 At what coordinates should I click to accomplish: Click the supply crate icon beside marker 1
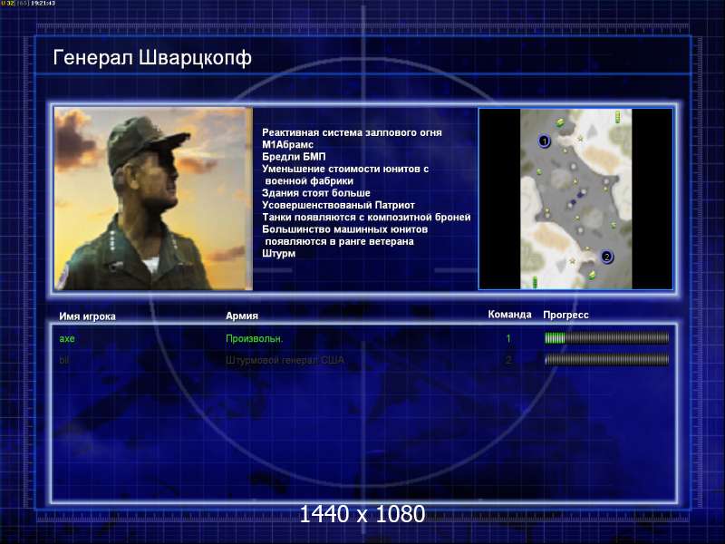coord(560,122)
